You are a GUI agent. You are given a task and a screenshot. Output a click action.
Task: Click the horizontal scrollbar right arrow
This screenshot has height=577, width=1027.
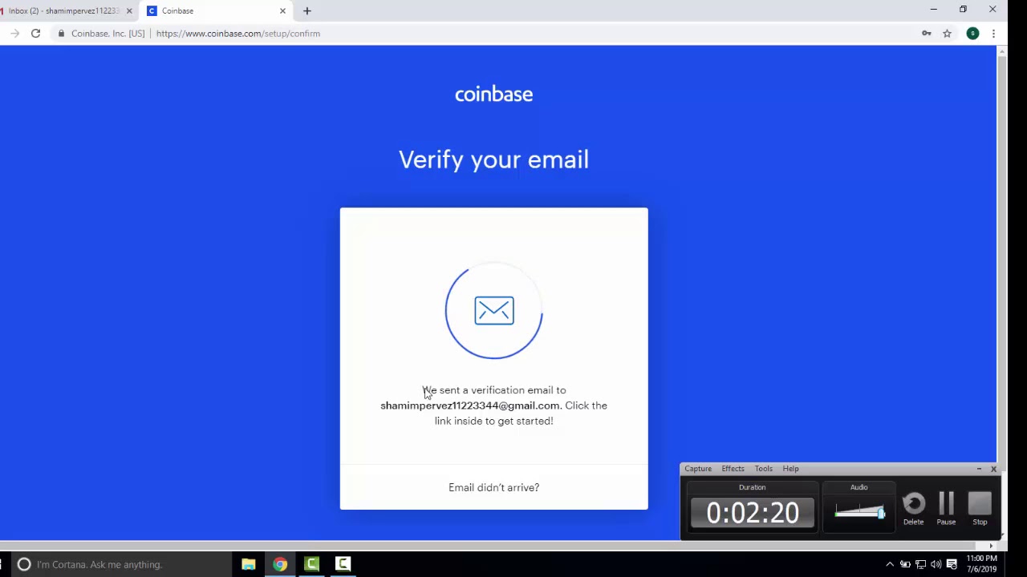pos(992,546)
